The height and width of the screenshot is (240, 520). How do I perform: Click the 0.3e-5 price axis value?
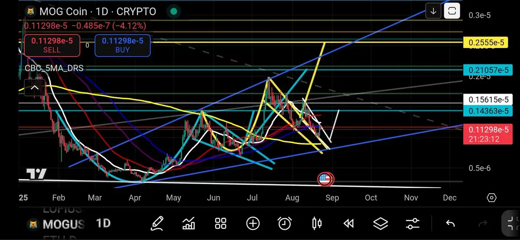point(480,16)
